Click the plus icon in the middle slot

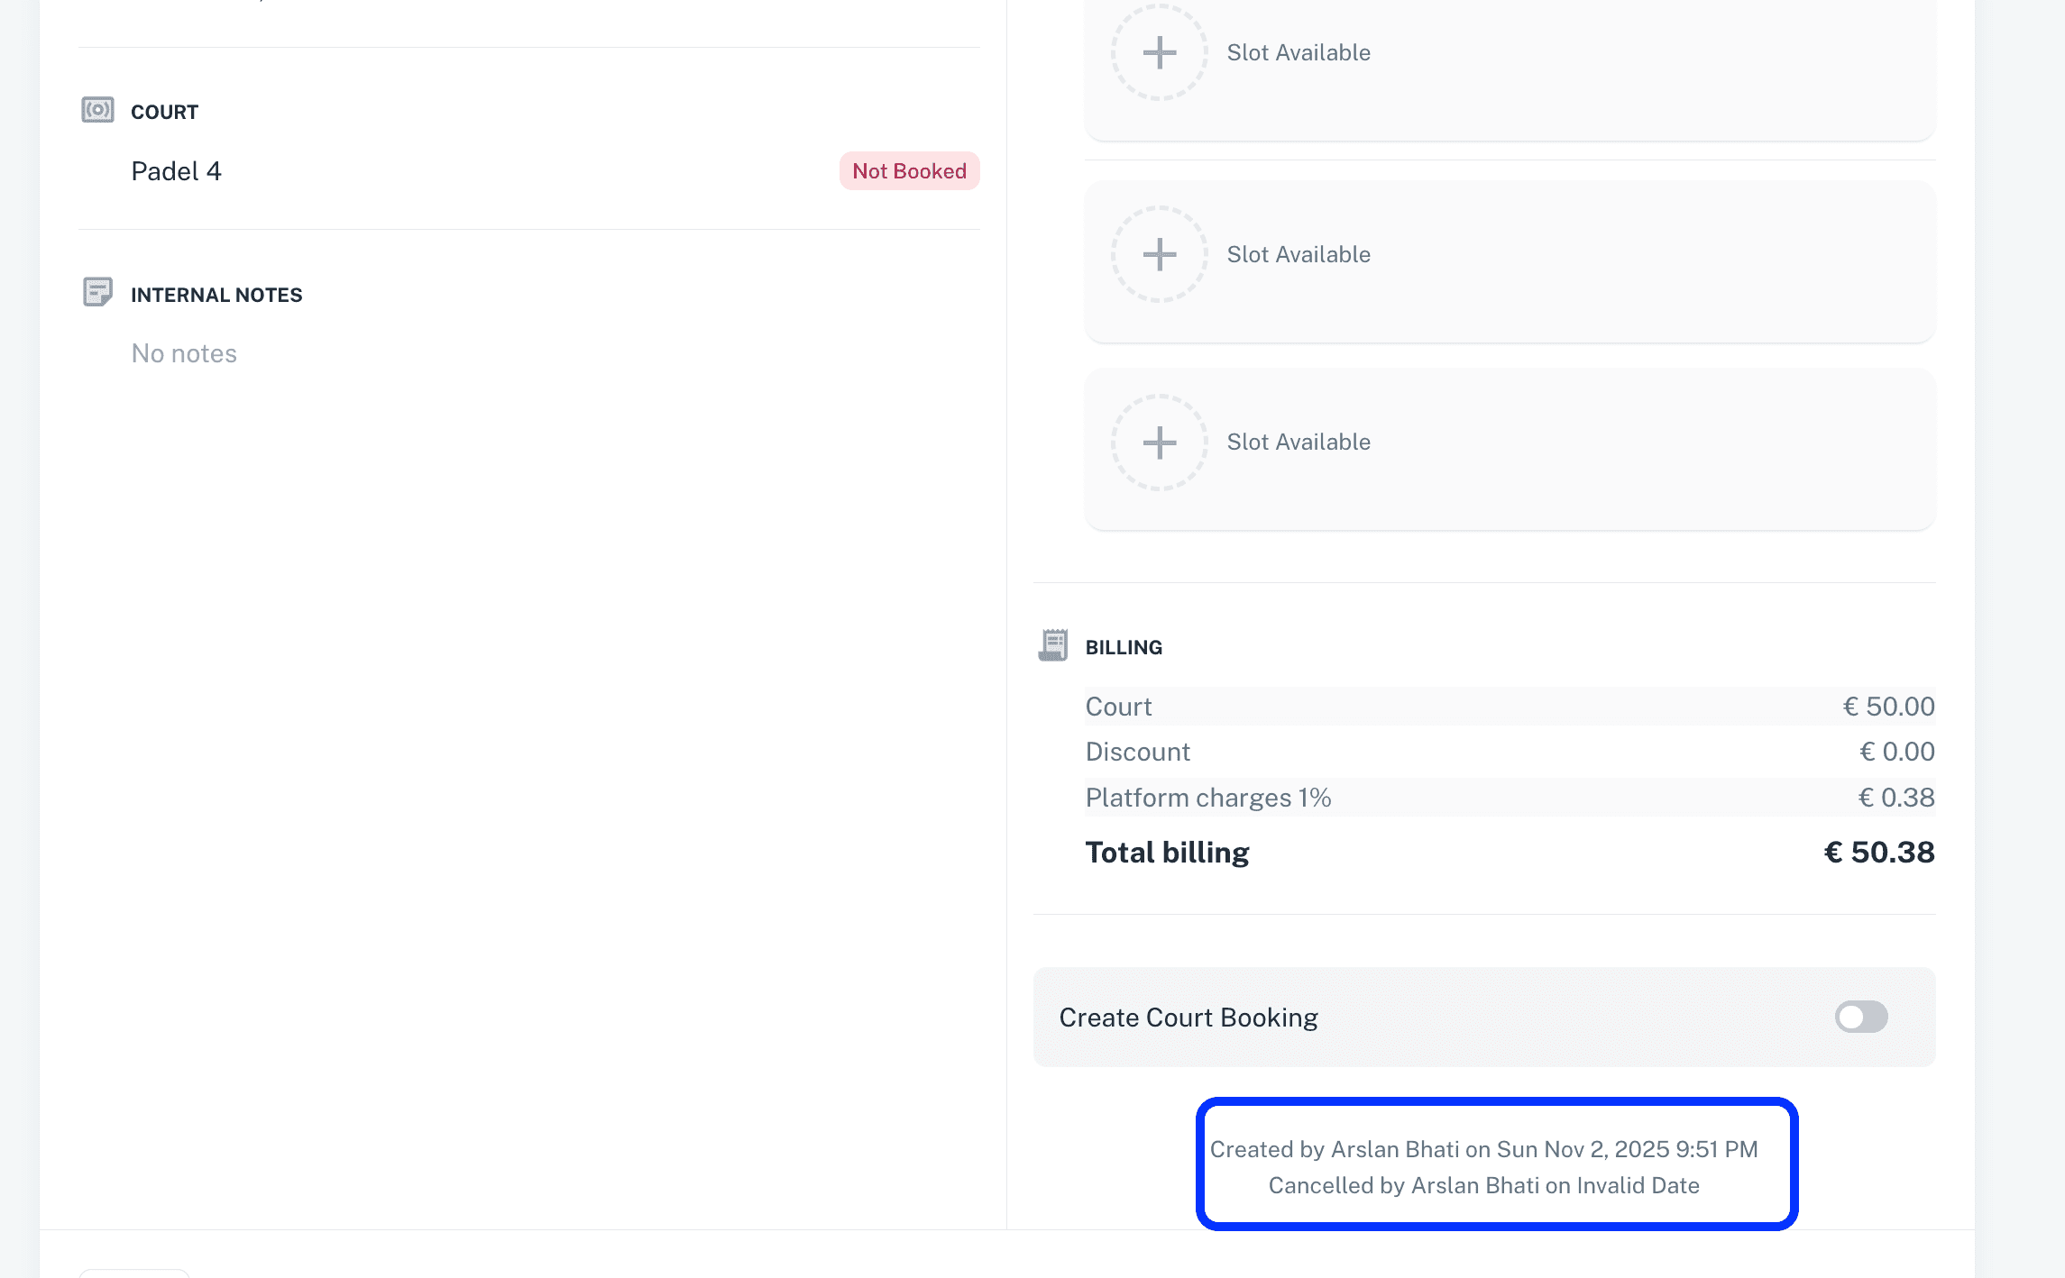coord(1159,254)
